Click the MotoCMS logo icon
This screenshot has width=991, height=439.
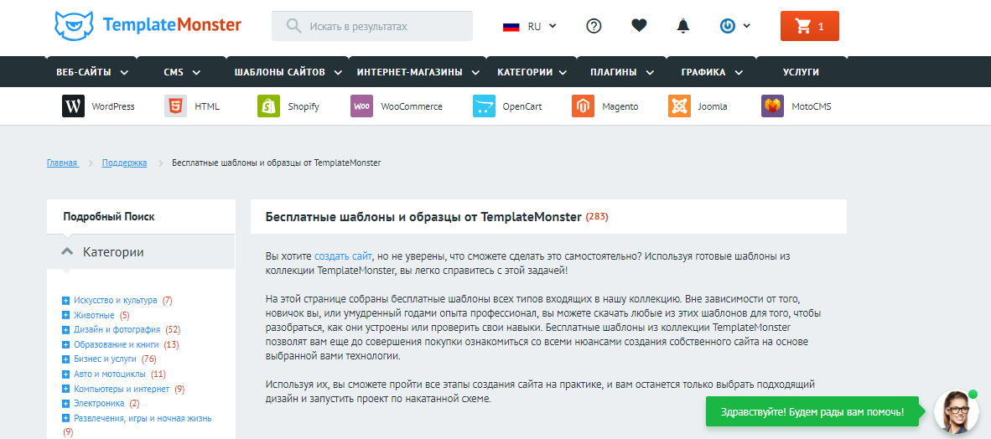772,106
